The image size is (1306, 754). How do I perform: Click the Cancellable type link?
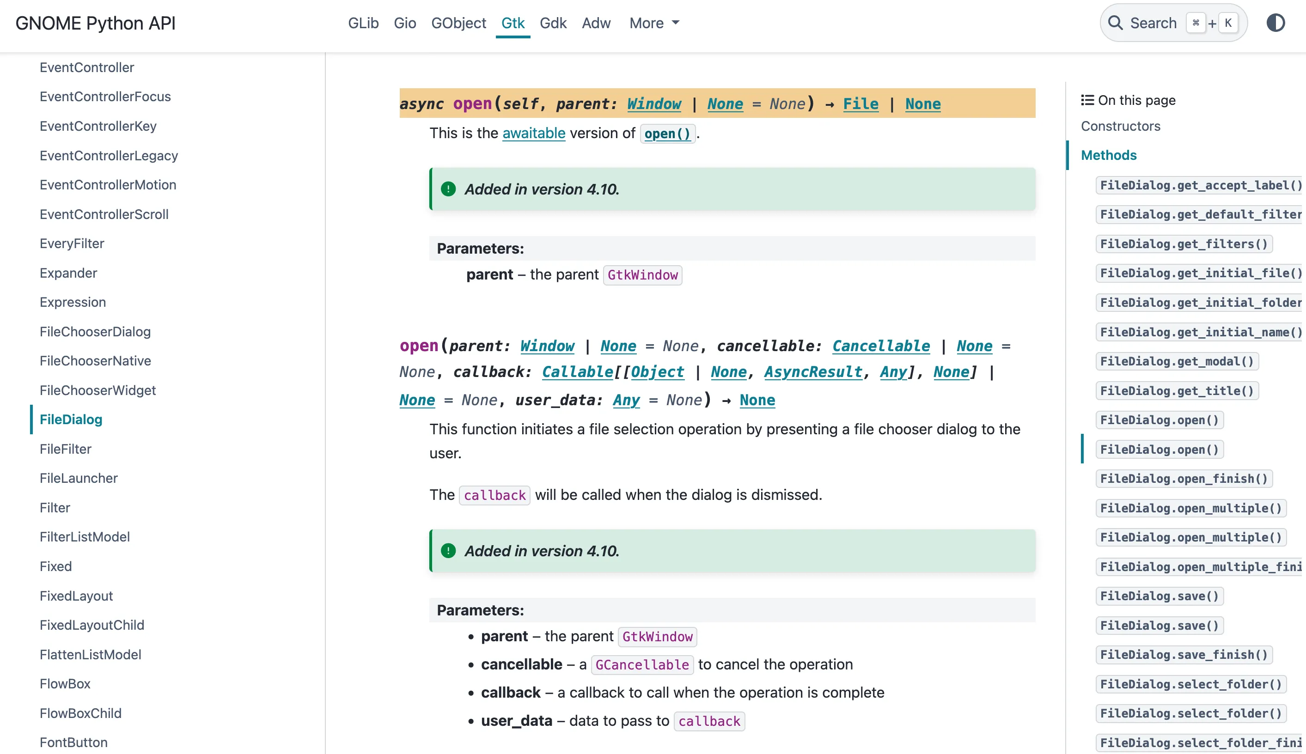click(880, 346)
